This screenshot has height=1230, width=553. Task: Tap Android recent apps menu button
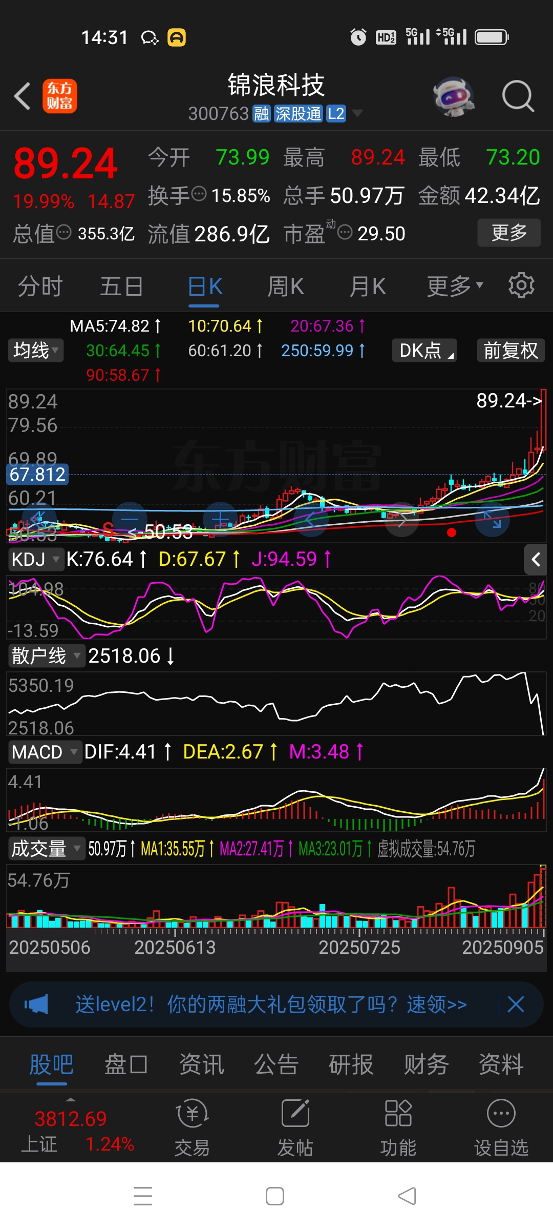(143, 1196)
